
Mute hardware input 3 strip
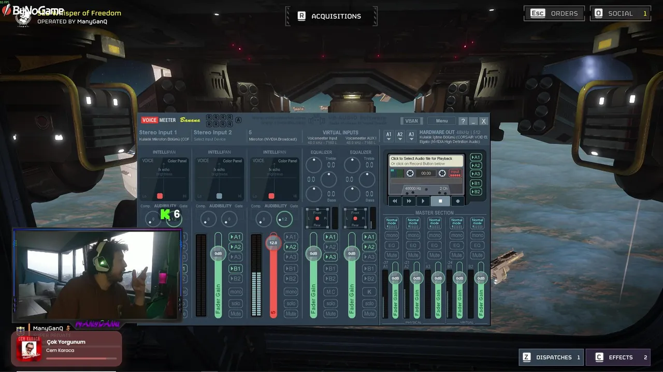[291, 314]
